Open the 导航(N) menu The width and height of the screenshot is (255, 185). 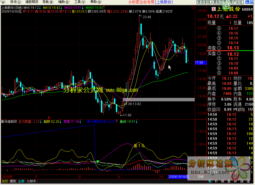point(48,2)
